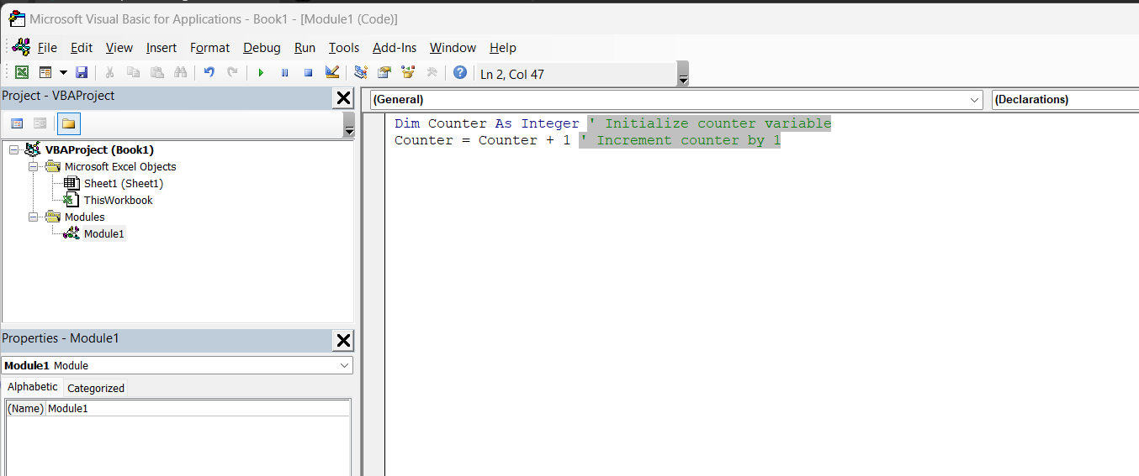
Task: Open the Help menu
Action: tap(503, 48)
